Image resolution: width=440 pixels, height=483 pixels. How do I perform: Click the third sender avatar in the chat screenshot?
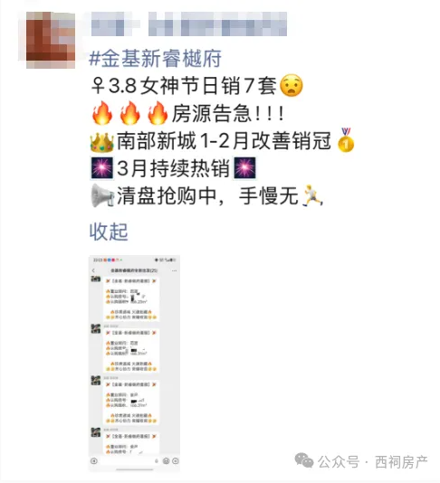tap(96, 381)
